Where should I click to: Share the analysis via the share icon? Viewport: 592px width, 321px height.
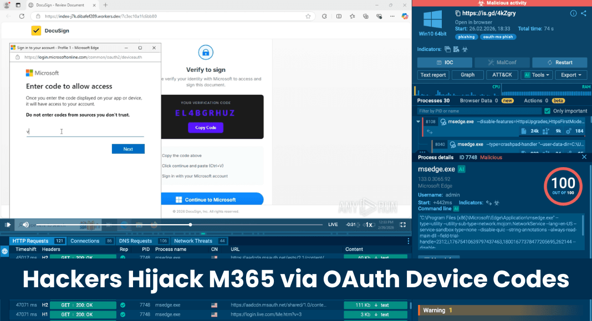click(x=584, y=13)
